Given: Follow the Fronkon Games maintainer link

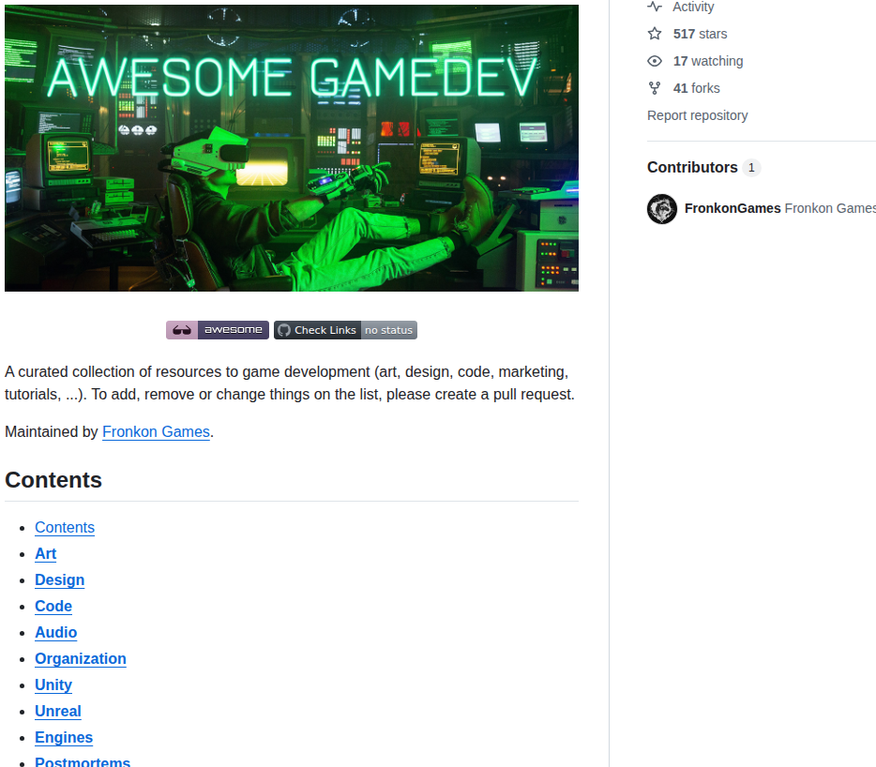Looking at the screenshot, I should (x=156, y=432).
